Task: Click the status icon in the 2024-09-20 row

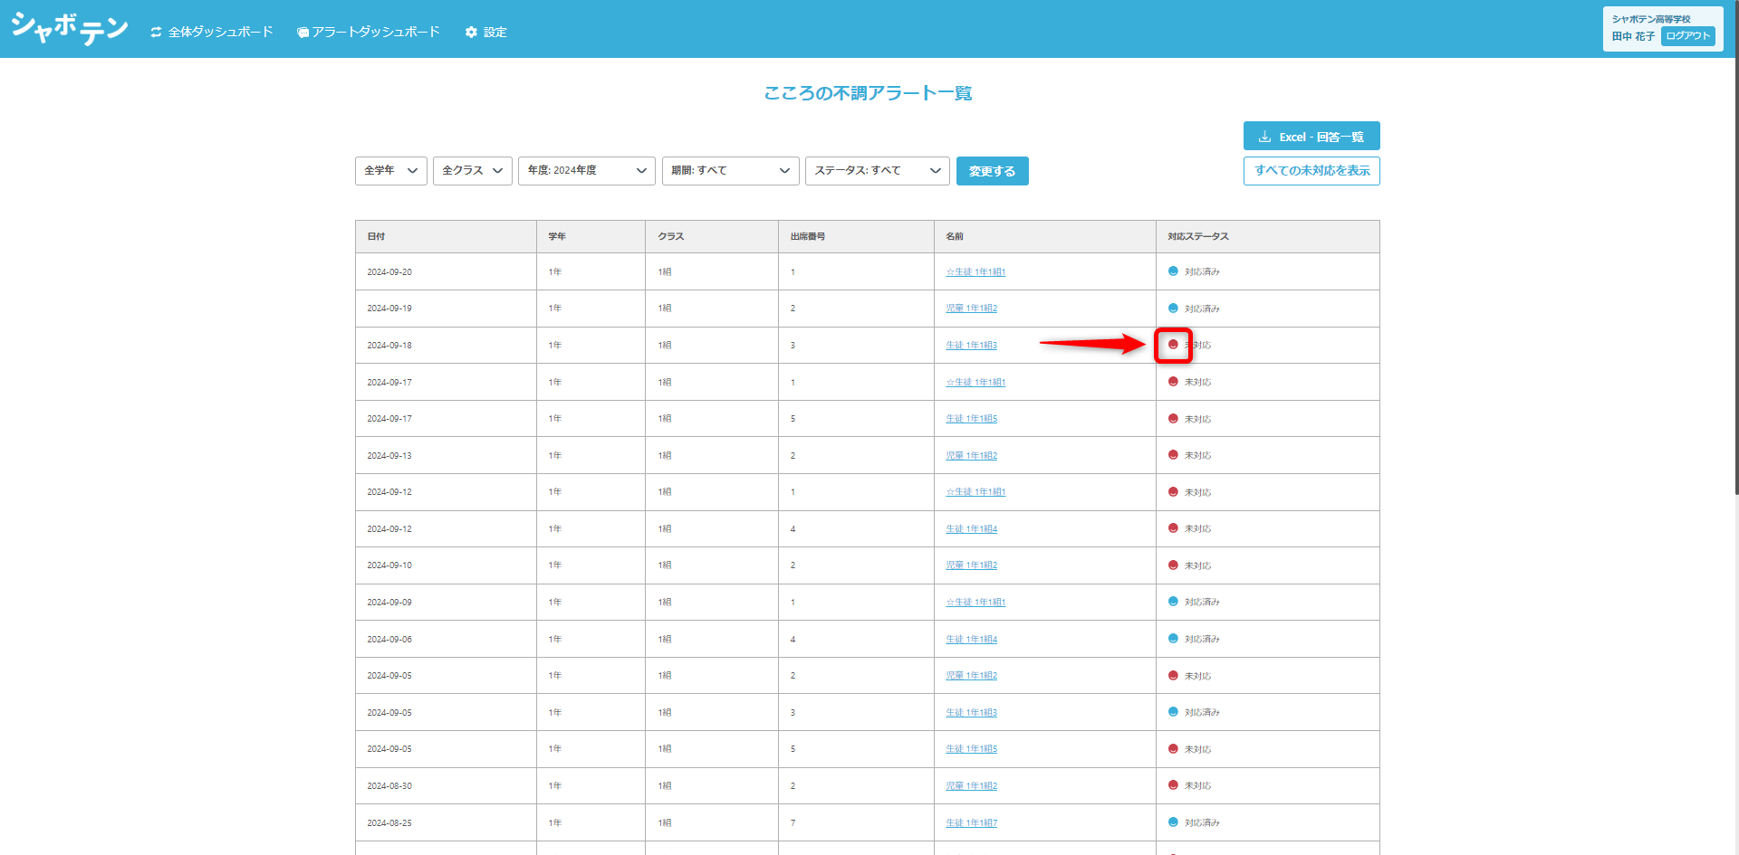Action: tap(1173, 271)
